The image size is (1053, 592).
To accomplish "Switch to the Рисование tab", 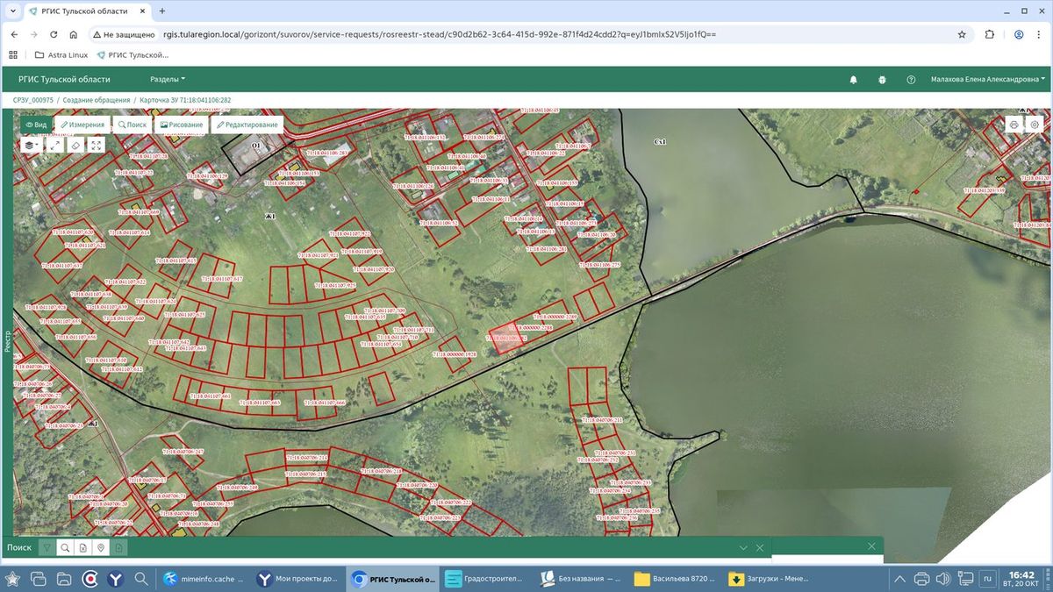I will (181, 125).
